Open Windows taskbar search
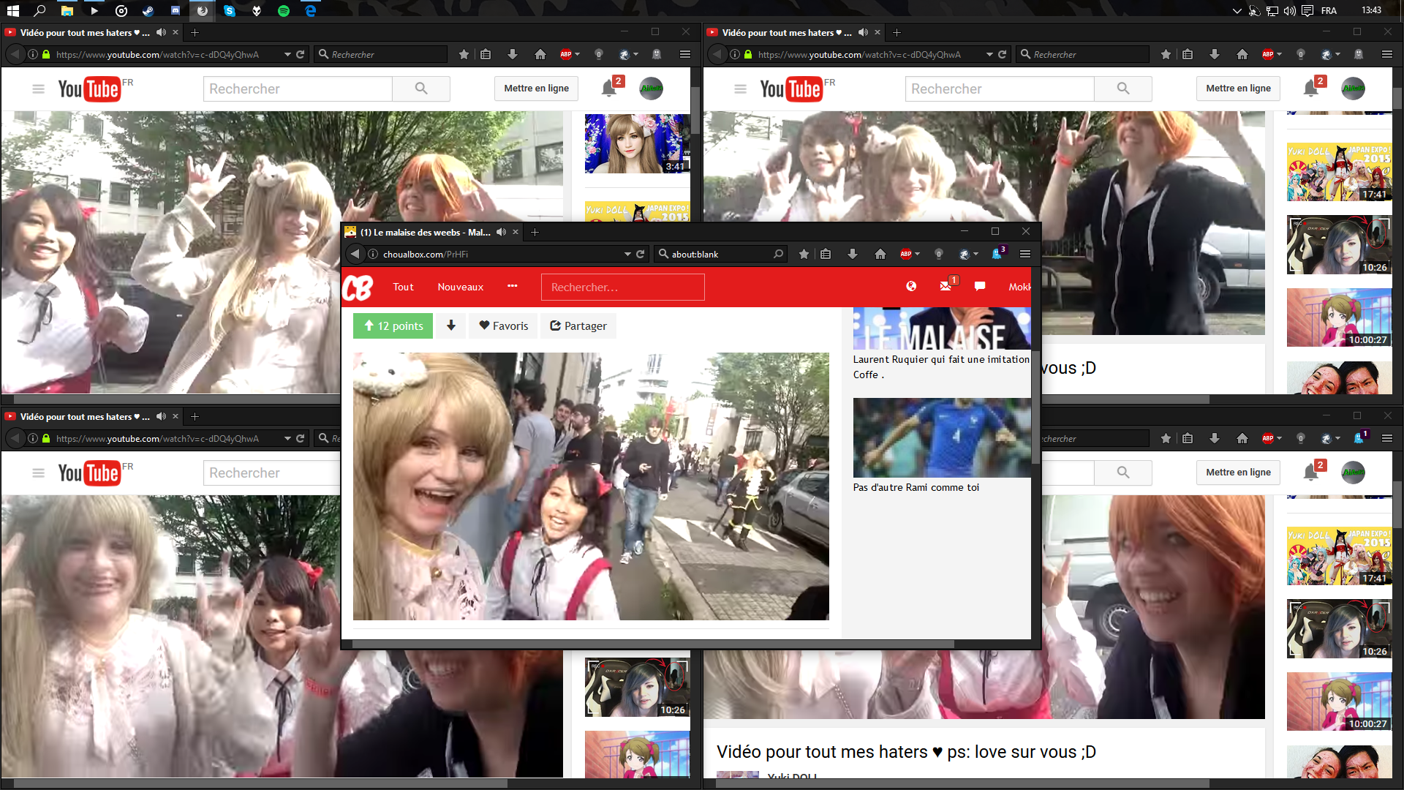1404x790 pixels. point(40,11)
